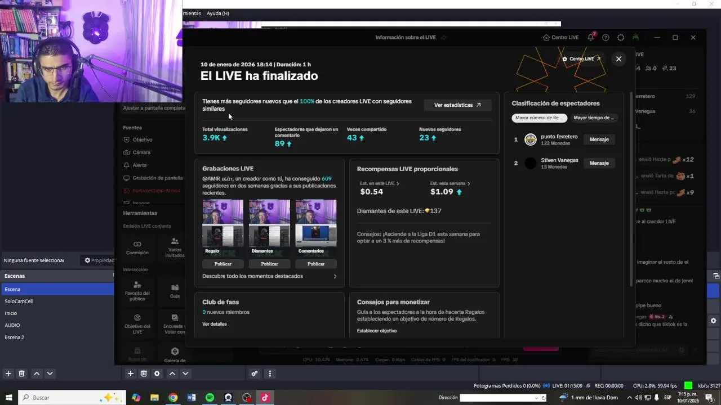Publish the Diamantes recording
This screenshot has height=405, width=721.
tap(269, 264)
